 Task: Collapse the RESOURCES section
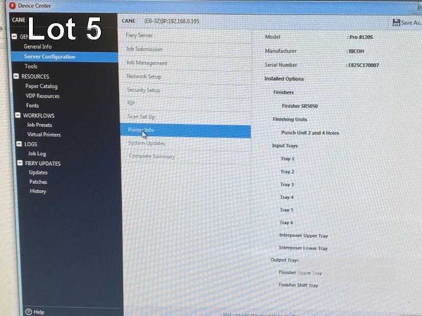(x=16, y=76)
